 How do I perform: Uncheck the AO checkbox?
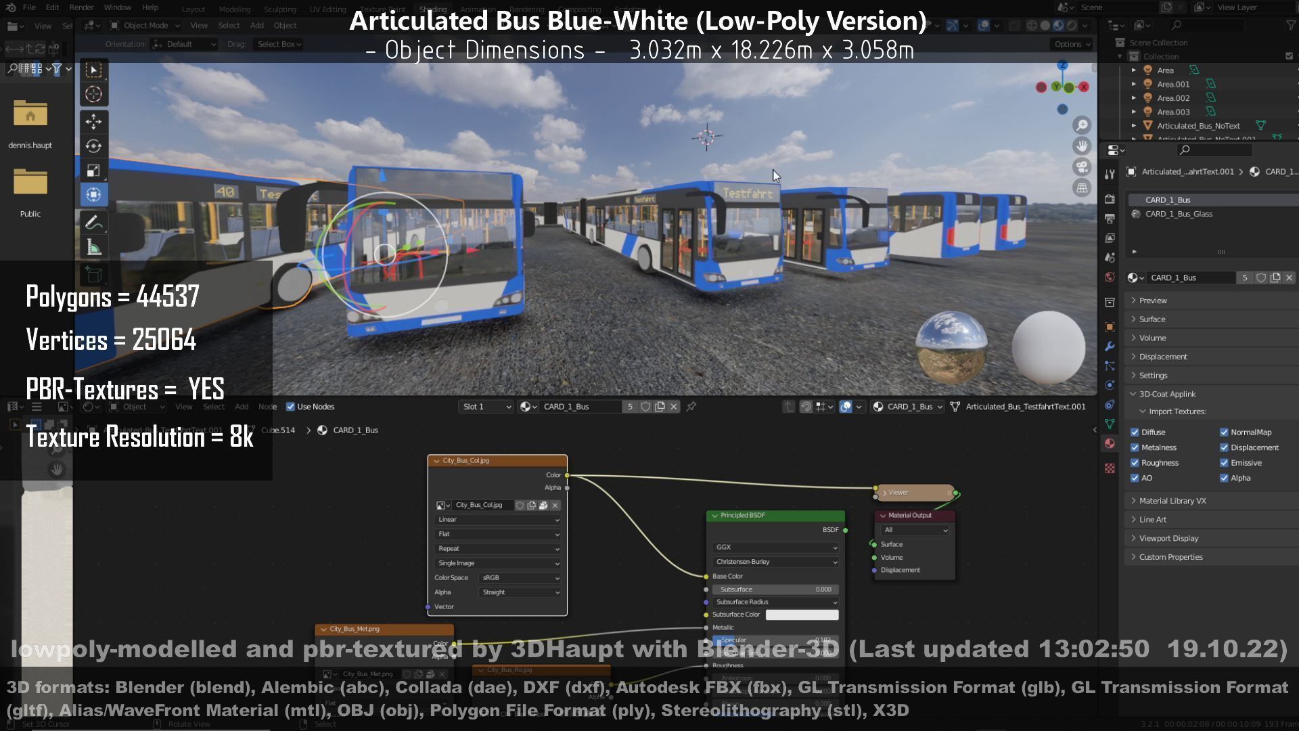pyautogui.click(x=1135, y=478)
